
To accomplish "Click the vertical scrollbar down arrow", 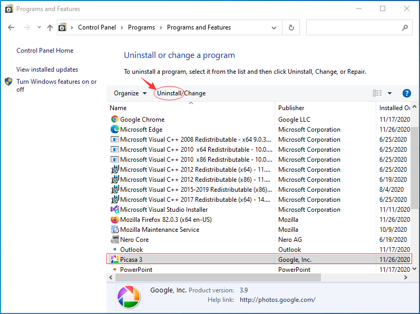I will tap(415, 269).
